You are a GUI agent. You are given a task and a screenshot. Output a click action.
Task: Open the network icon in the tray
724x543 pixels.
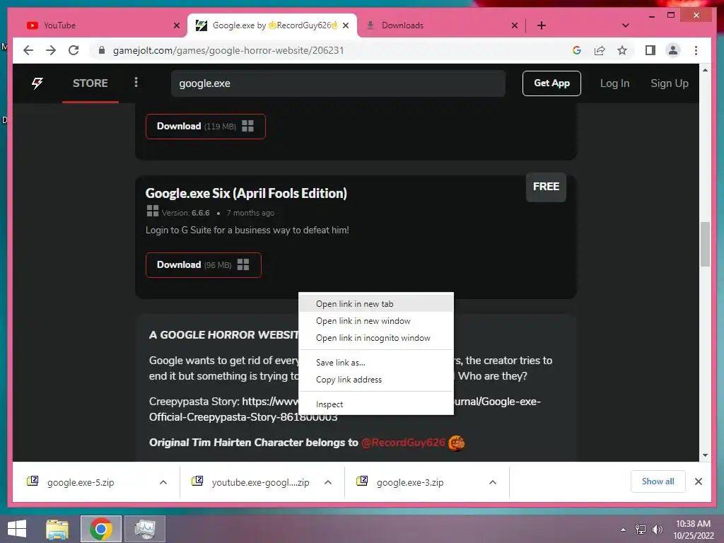click(x=641, y=530)
